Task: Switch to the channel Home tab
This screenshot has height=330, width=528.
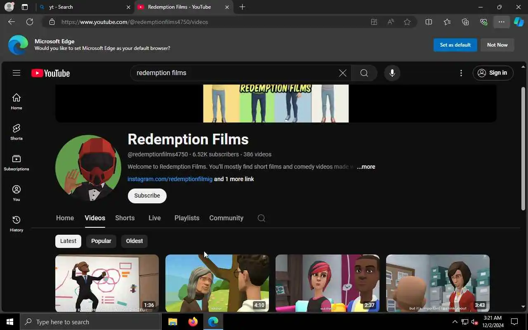Action: tap(65, 218)
